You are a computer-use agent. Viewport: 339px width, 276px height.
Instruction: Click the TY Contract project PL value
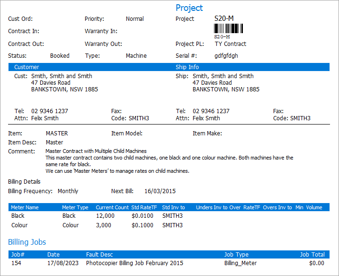pos(230,44)
